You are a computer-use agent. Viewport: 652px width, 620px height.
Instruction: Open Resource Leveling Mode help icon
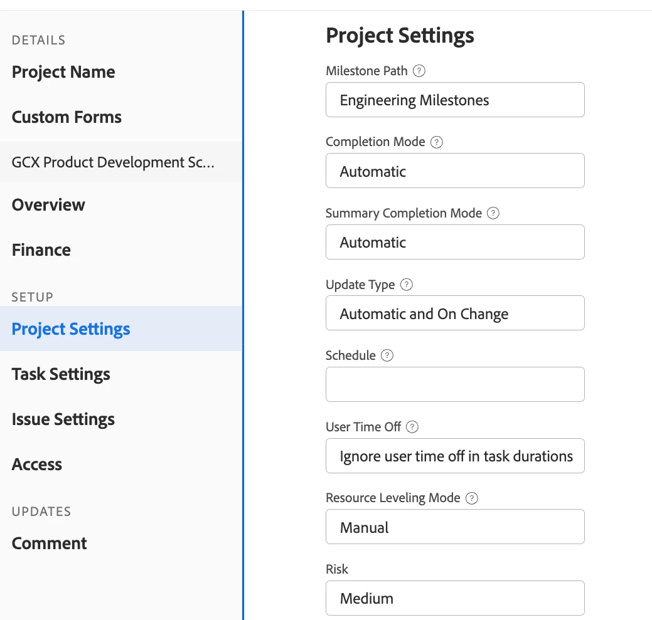pos(472,498)
